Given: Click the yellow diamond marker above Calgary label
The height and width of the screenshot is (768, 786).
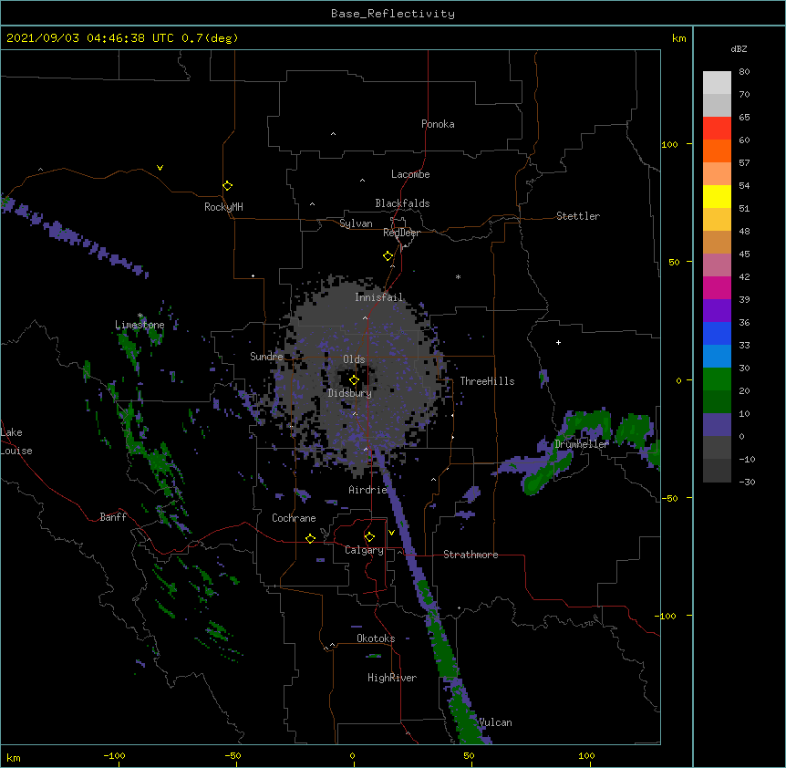Looking at the screenshot, I should coord(369,537).
